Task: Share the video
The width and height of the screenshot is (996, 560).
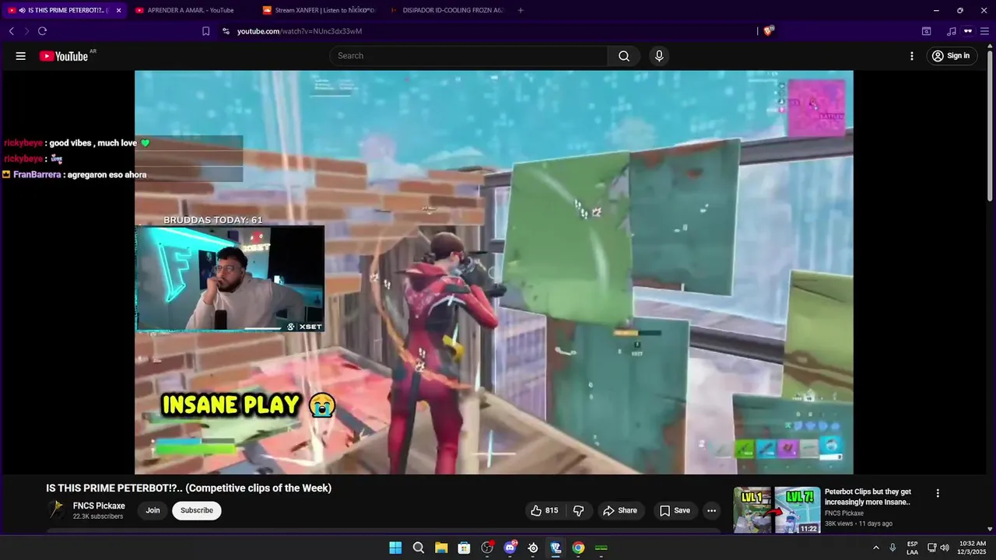Action: pyautogui.click(x=619, y=510)
